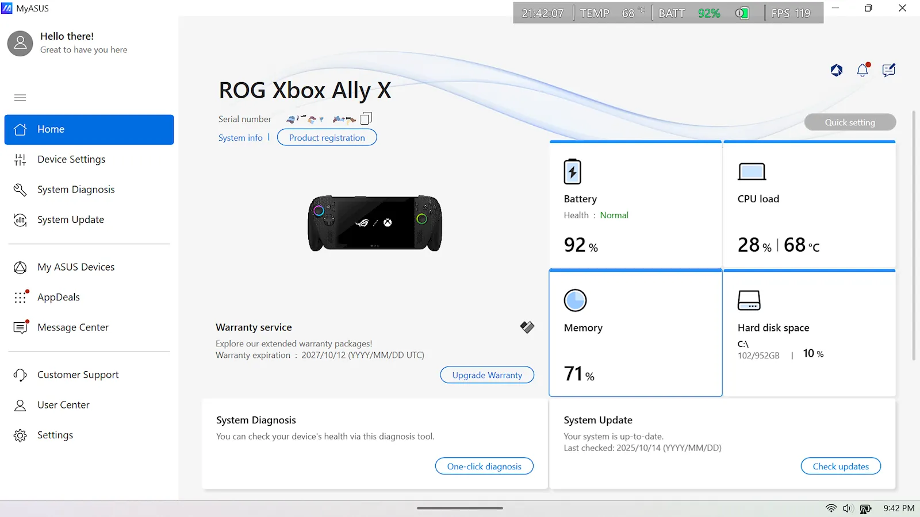Viewport: 920px width, 517px height.
Task: Open the Quick setting panel
Action: tap(850, 122)
